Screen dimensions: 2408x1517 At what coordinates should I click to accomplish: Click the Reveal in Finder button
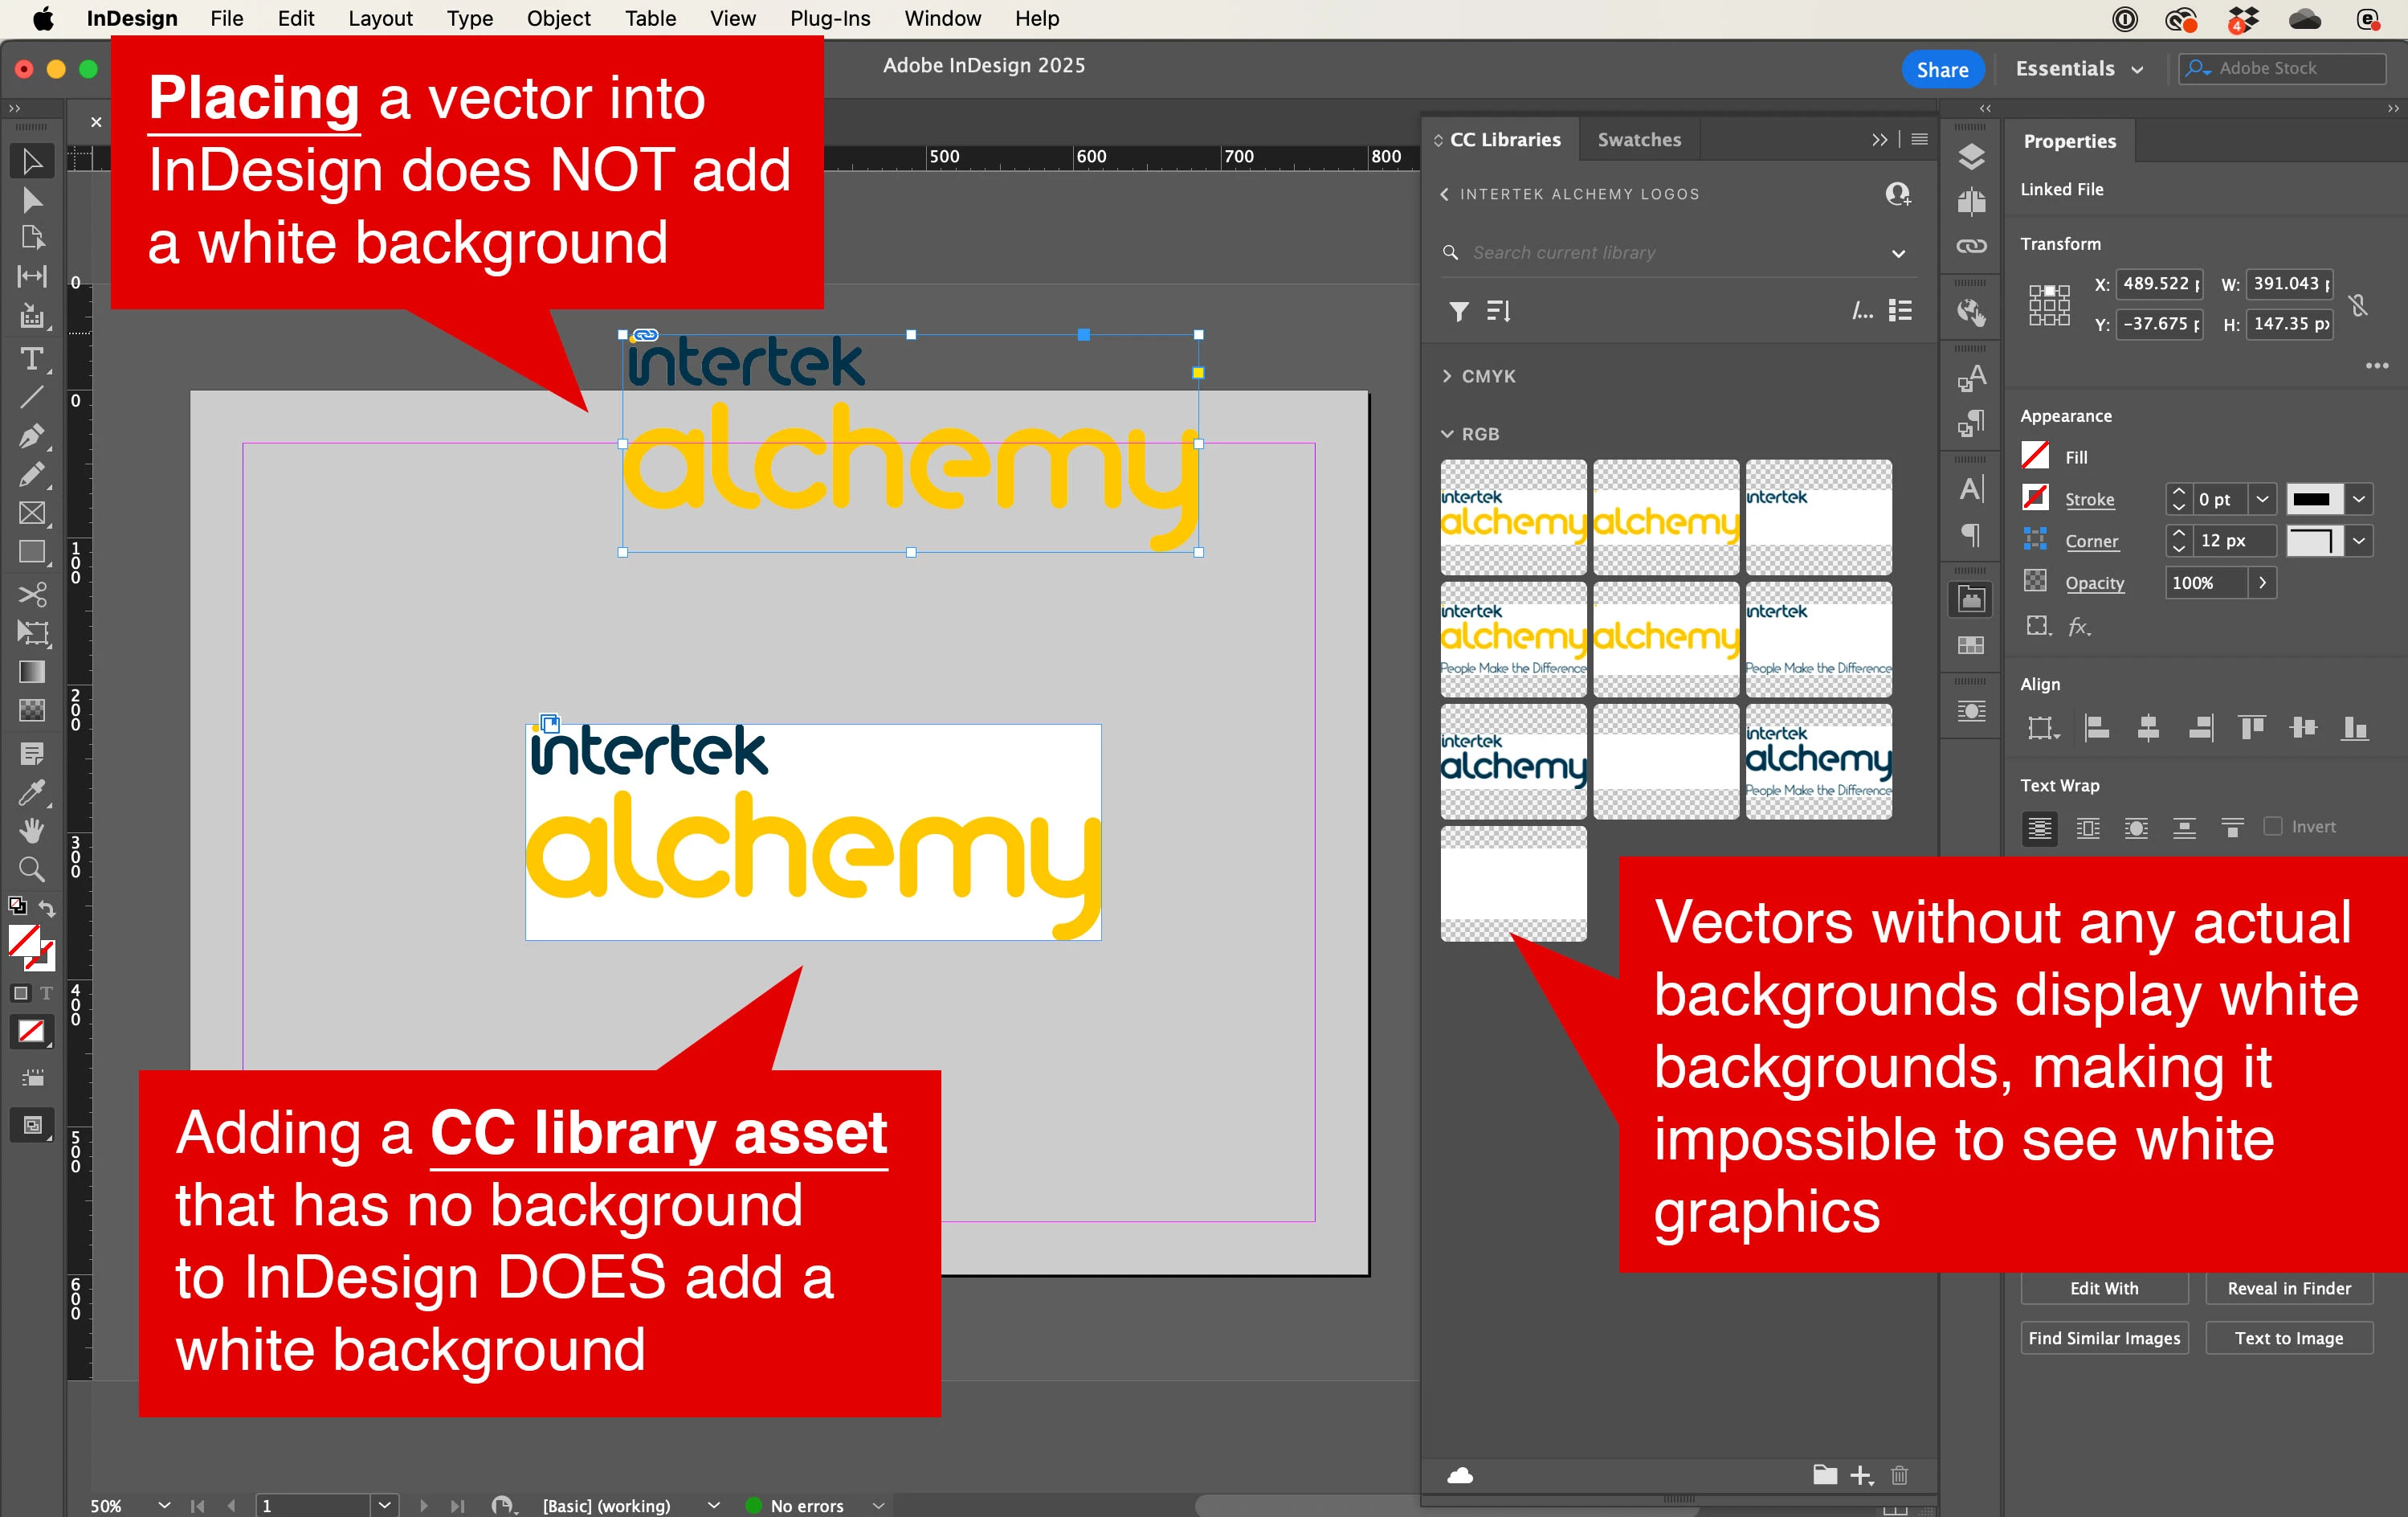tap(2288, 1289)
